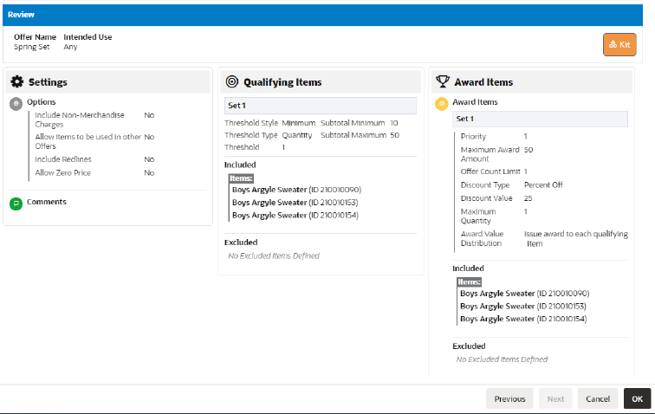The width and height of the screenshot is (655, 414).
Task: Click the Settings gear icon
Action: click(x=17, y=82)
